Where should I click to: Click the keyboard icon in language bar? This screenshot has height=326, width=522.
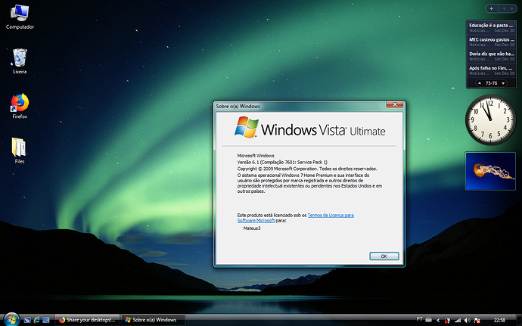click(429, 319)
